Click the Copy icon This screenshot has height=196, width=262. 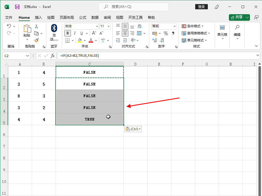tap(36, 33)
